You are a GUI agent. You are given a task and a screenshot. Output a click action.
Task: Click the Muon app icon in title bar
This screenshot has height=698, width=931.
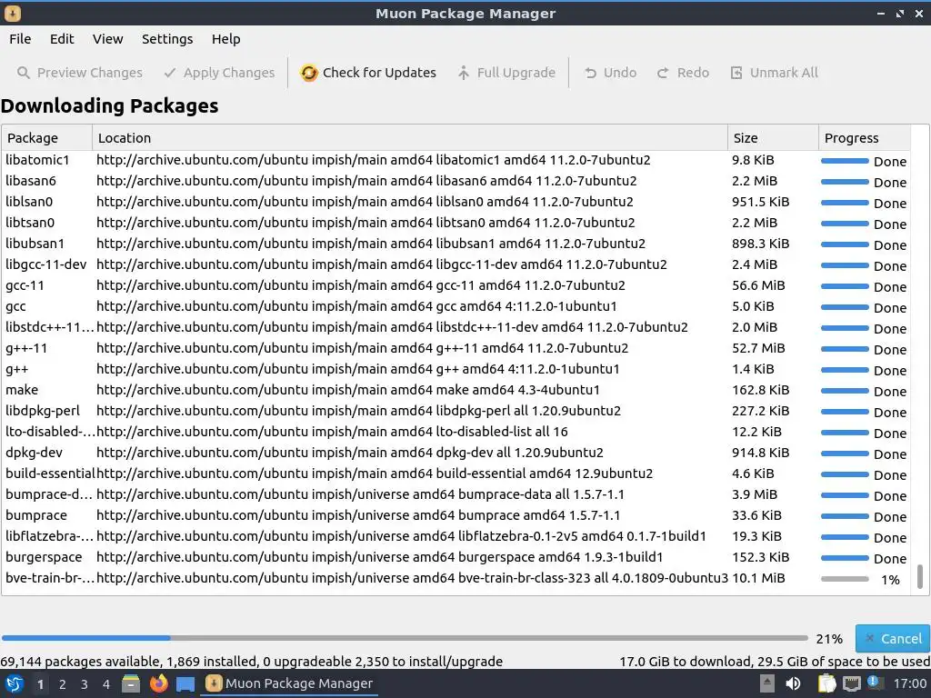pos(13,13)
